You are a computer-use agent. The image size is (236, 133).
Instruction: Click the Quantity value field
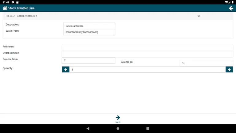tap(147, 70)
